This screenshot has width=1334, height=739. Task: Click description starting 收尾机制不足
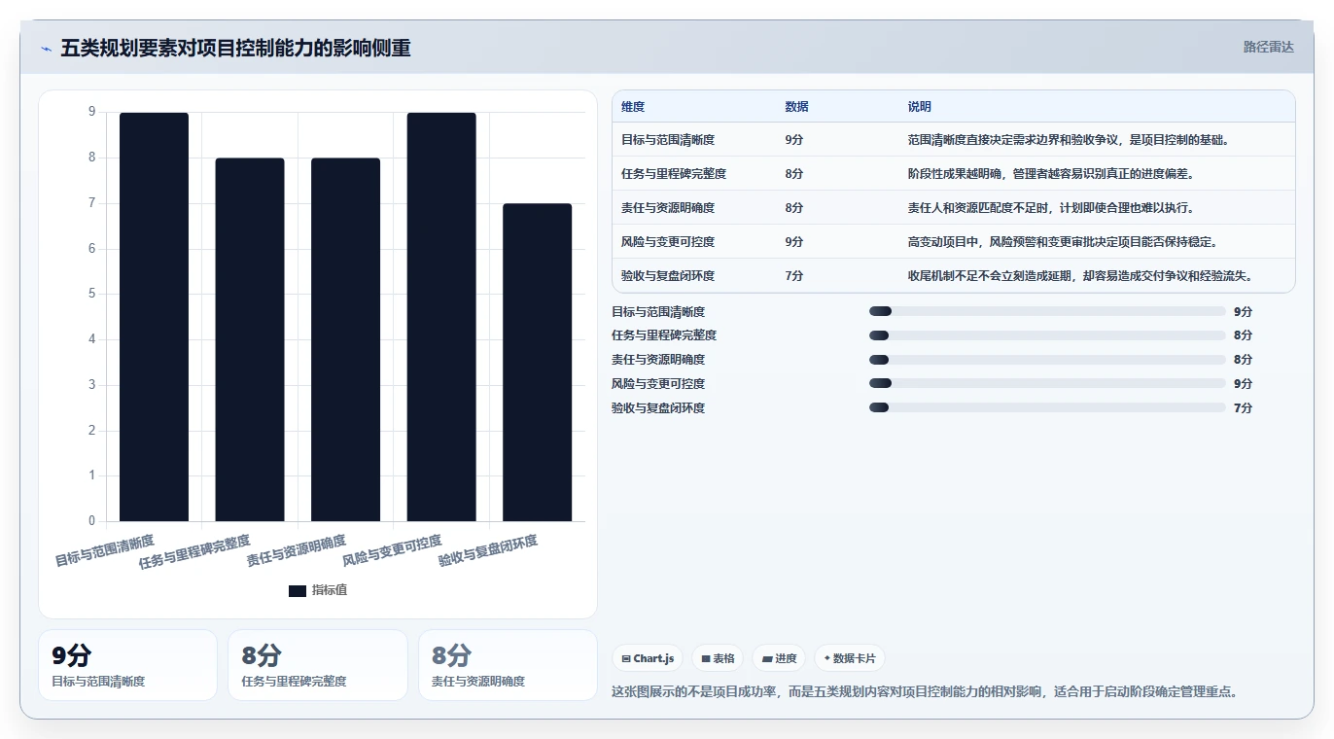point(1080,276)
